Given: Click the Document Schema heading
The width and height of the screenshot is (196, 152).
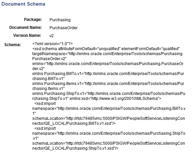Looking at the screenshot, I should (x=23, y=4).
